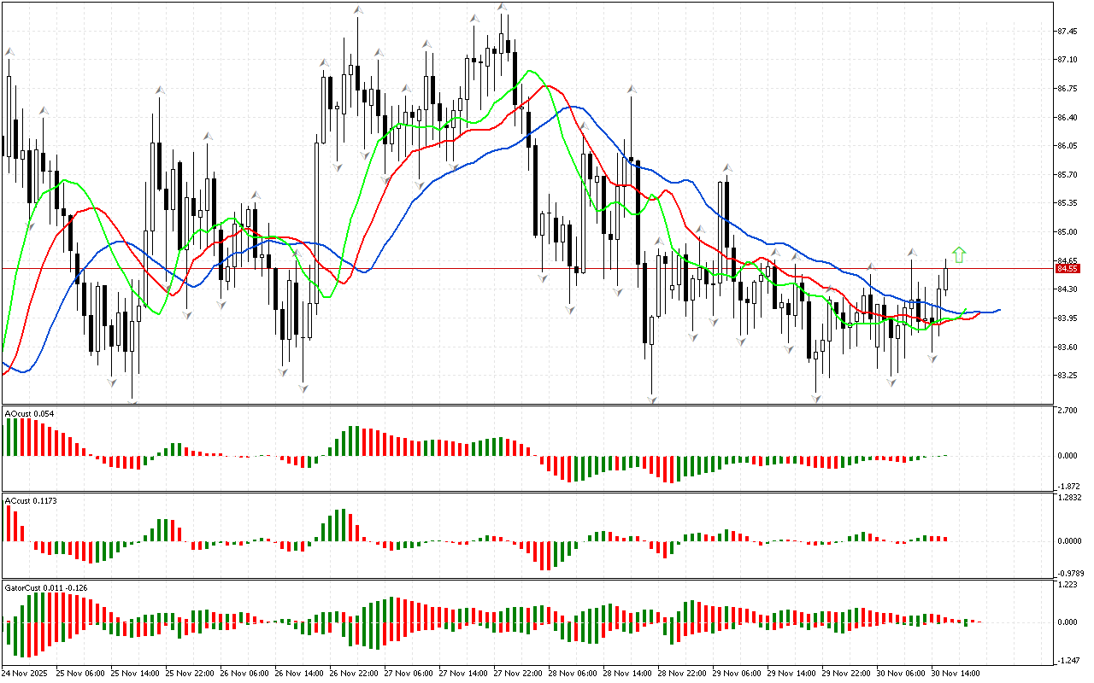Select the AOcust indicator label
The height and width of the screenshot is (683, 1094).
point(29,414)
